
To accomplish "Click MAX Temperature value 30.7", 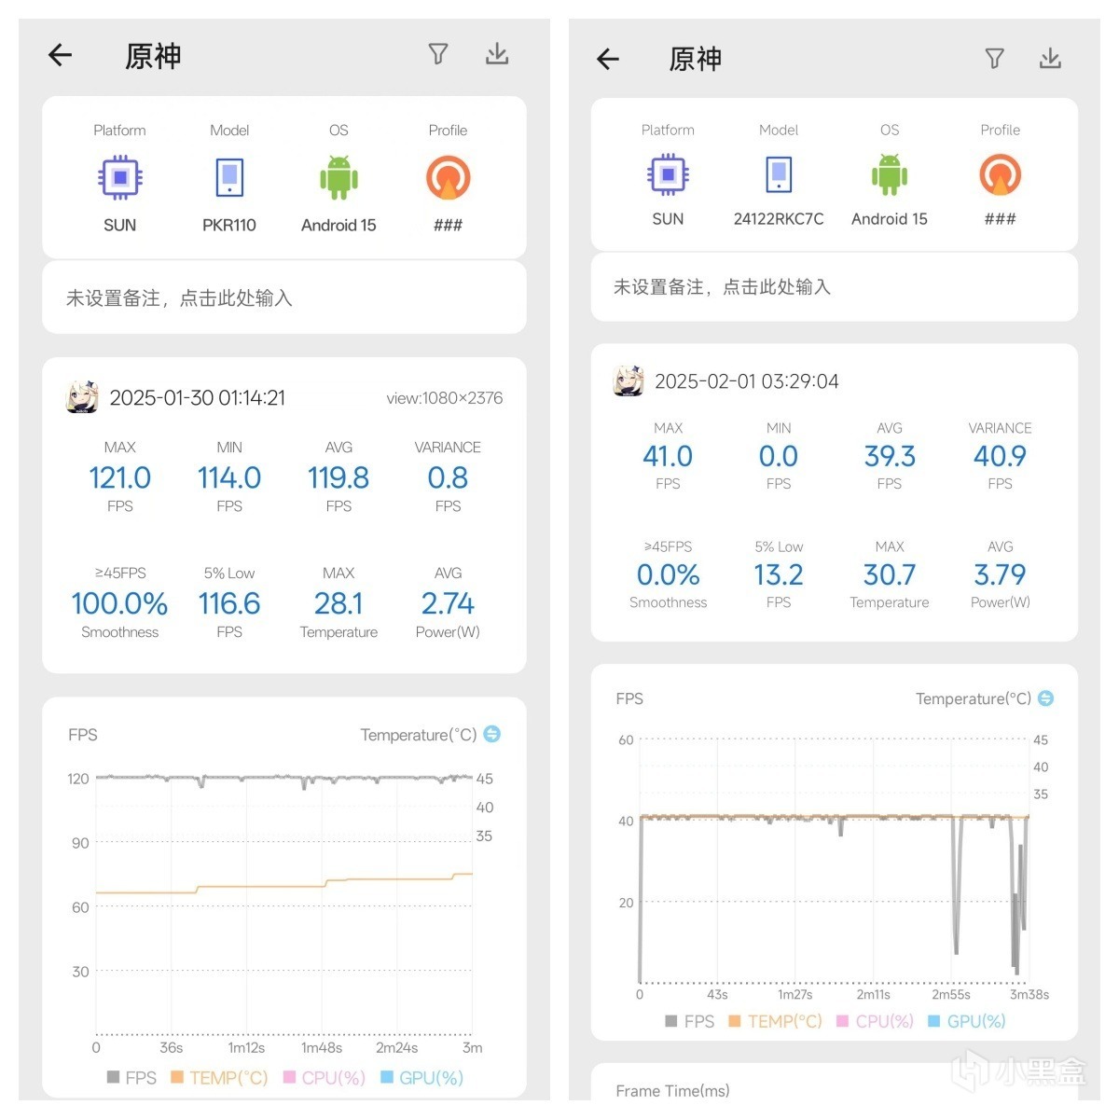I will pos(890,574).
